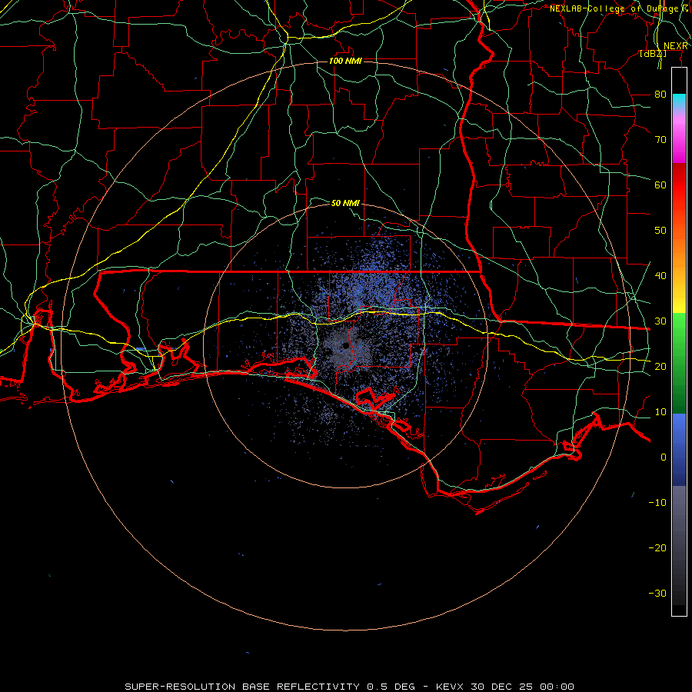Viewport: 692px width, 692px height.
Task: Select the 70 value on the dBZ scale
Action: pos(660,140)
